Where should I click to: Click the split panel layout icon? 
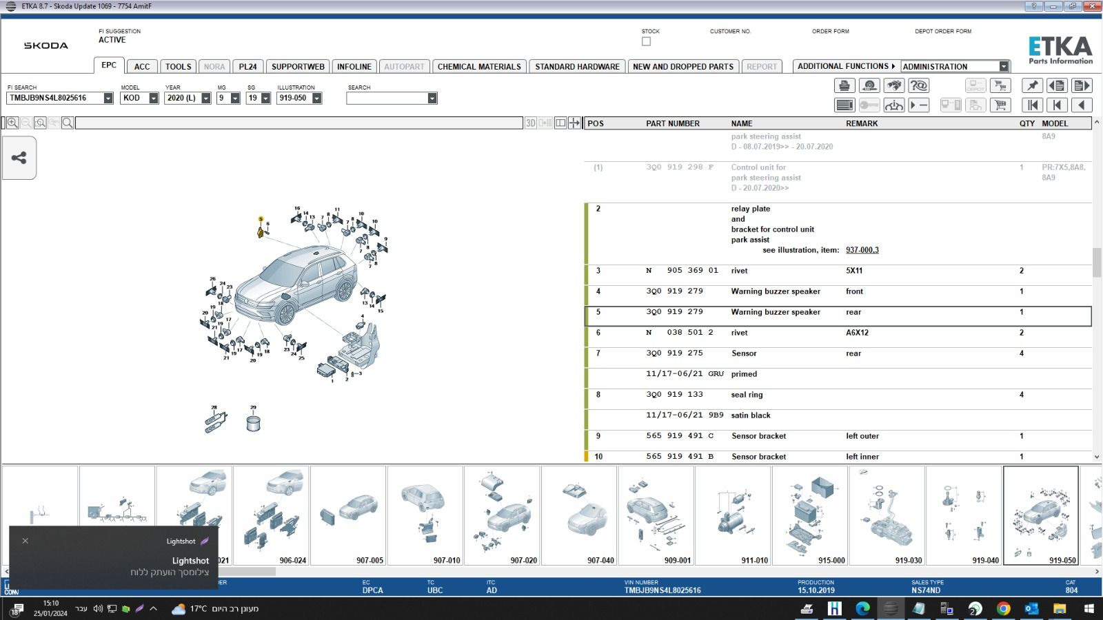[560, 123]
